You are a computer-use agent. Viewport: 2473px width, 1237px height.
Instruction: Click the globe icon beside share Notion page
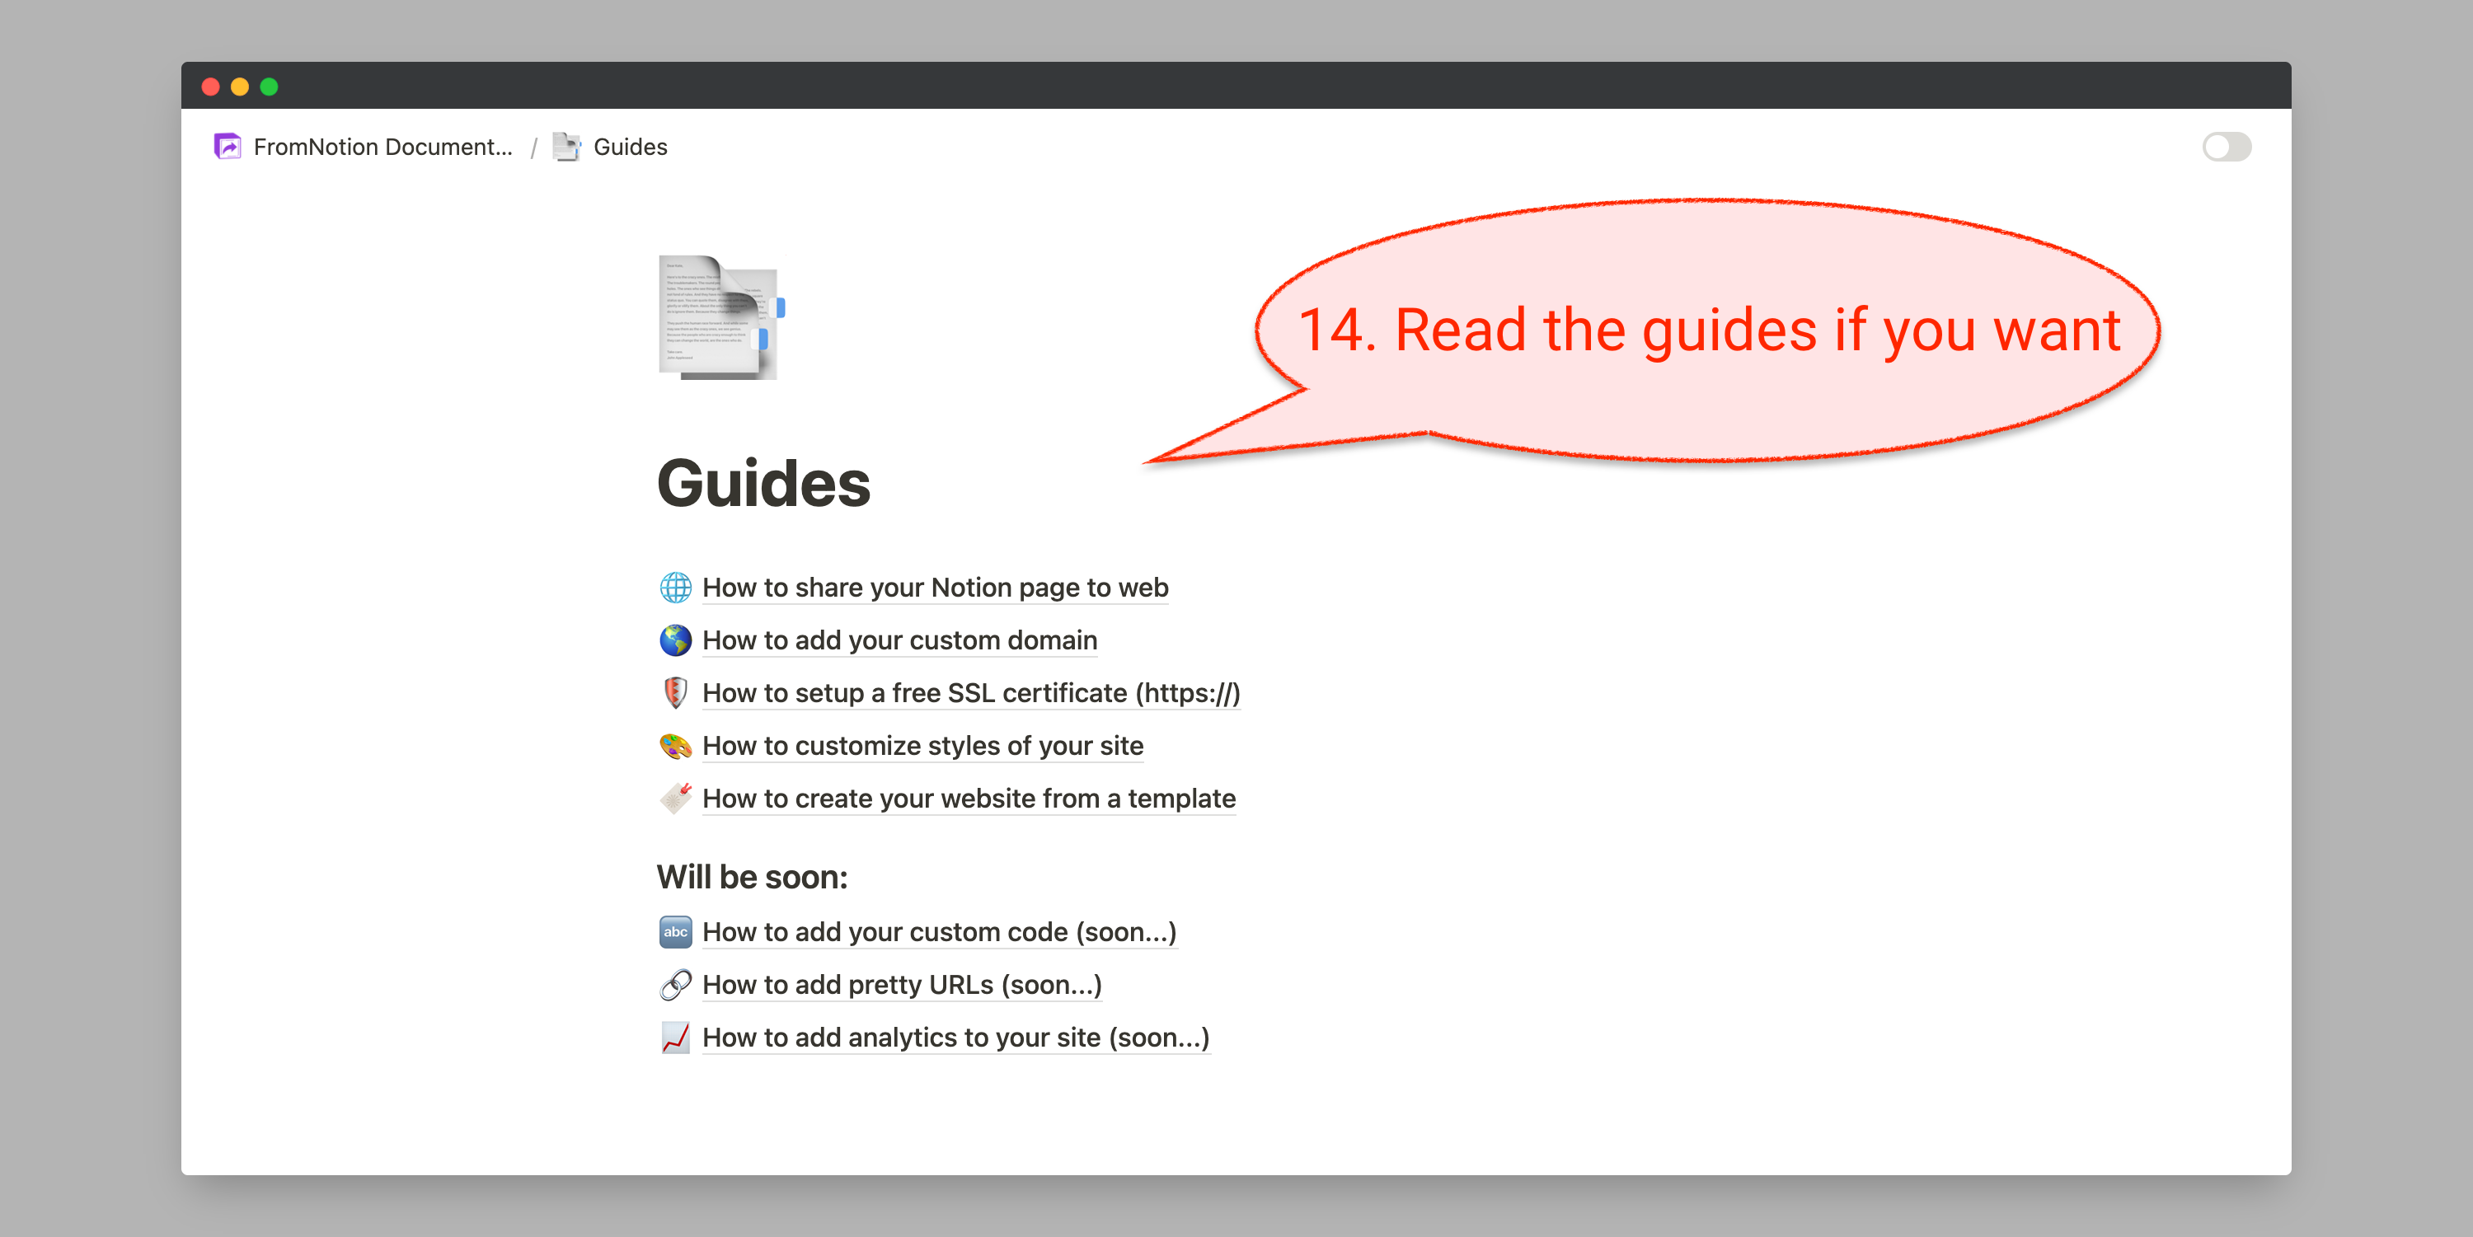click(x=675, y=588)
